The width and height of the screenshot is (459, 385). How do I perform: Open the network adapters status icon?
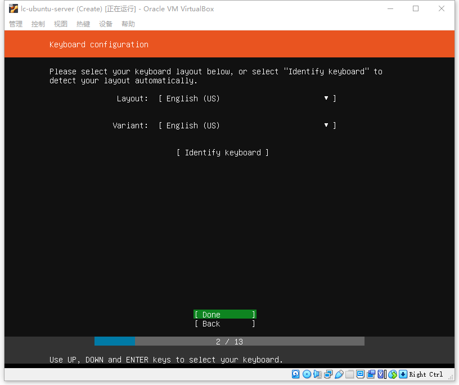tap(328, 374)
